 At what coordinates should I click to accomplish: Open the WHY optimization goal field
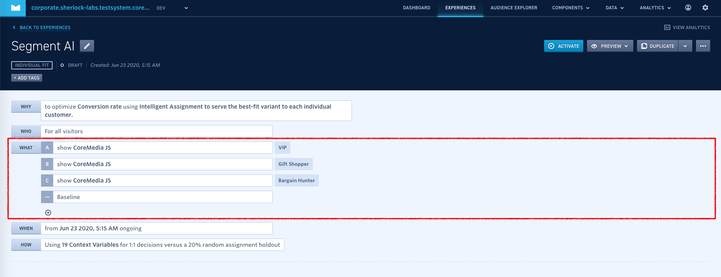[x=196, y=111]
